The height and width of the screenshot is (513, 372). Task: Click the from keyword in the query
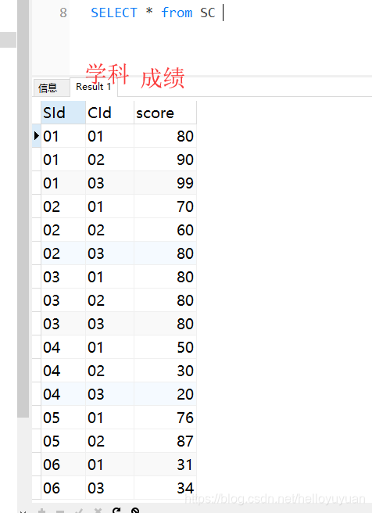pyautogui.click(x=177, y=13)
